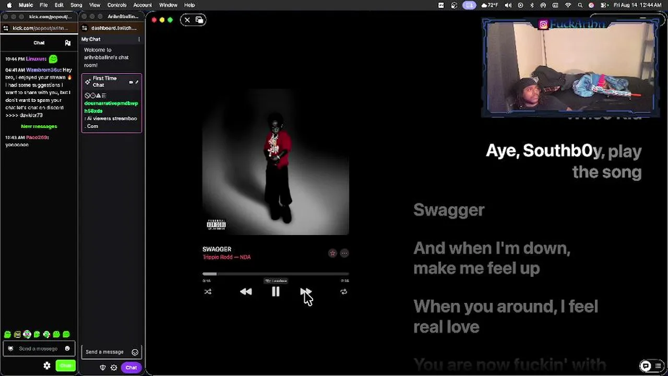Open Twitch chat settings gear

coord(114,368)
